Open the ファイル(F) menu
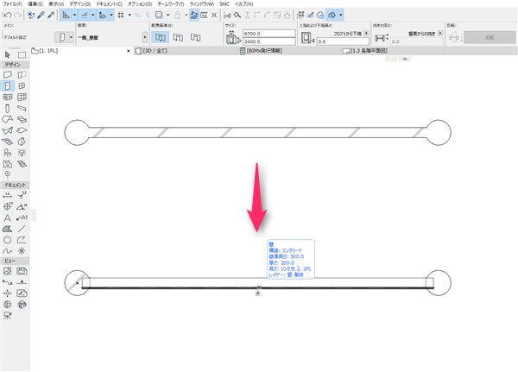518x372 pixels. click(x=12, y=4)
